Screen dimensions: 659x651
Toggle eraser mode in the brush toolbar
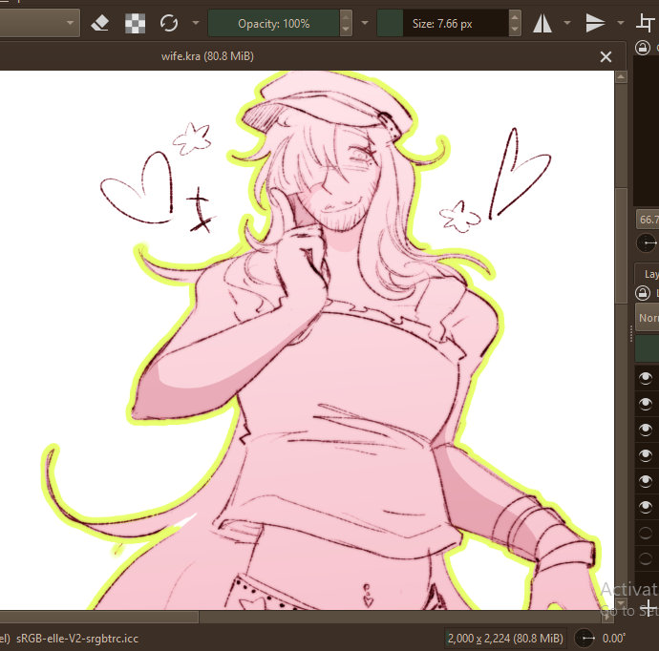tap(100, 23)
